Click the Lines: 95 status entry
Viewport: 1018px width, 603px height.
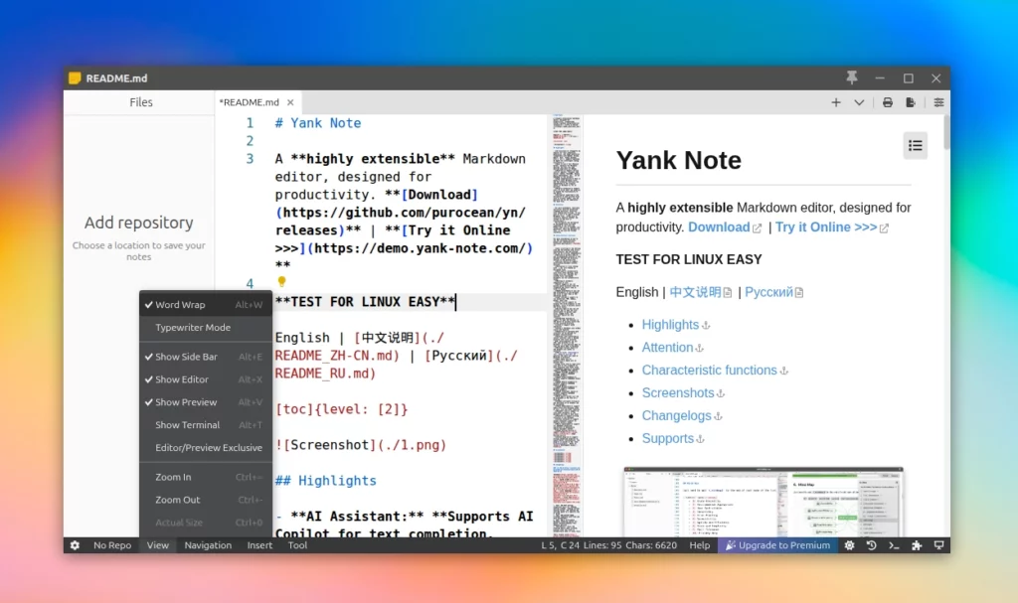602,545
